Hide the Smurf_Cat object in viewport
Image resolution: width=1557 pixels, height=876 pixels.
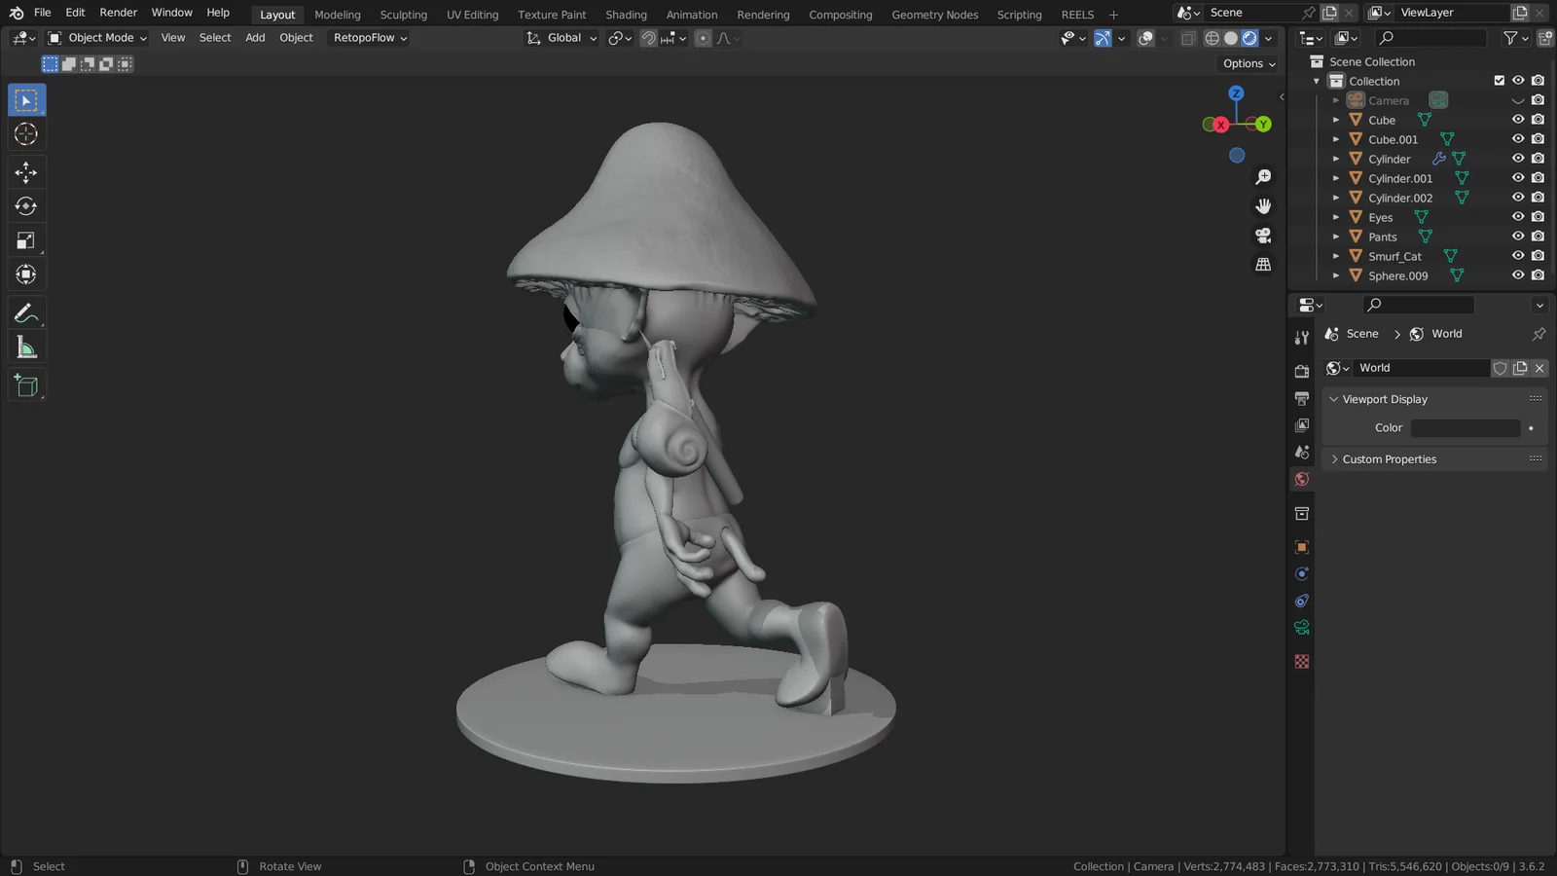[x=1517, y=256]
